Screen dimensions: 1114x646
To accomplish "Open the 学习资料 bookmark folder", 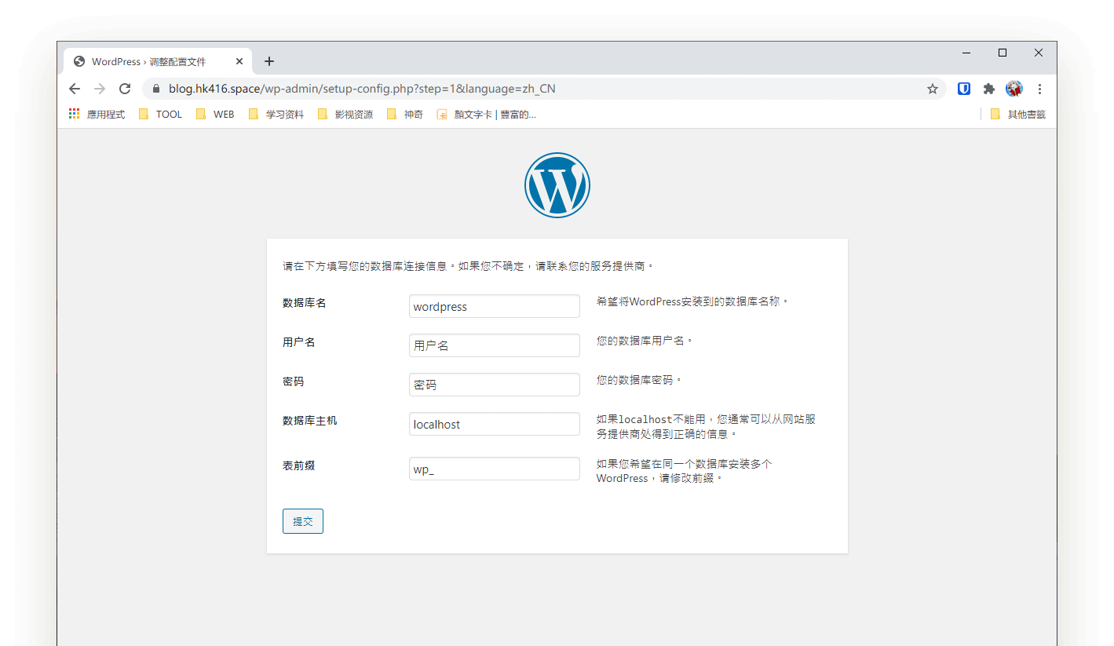I will coord(276,114).
